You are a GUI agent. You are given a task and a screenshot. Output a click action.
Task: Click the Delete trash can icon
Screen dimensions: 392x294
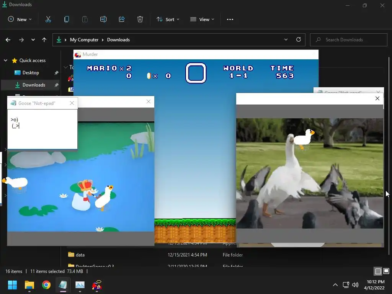pyautogui.click(x=140, y=19)
